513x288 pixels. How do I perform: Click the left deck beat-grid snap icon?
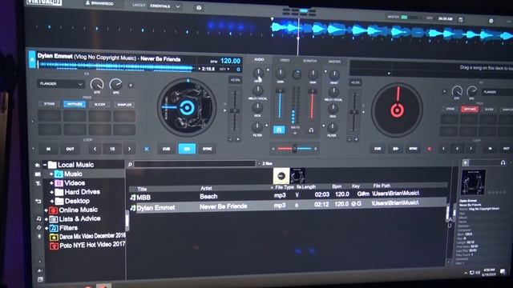pos(147,149)
